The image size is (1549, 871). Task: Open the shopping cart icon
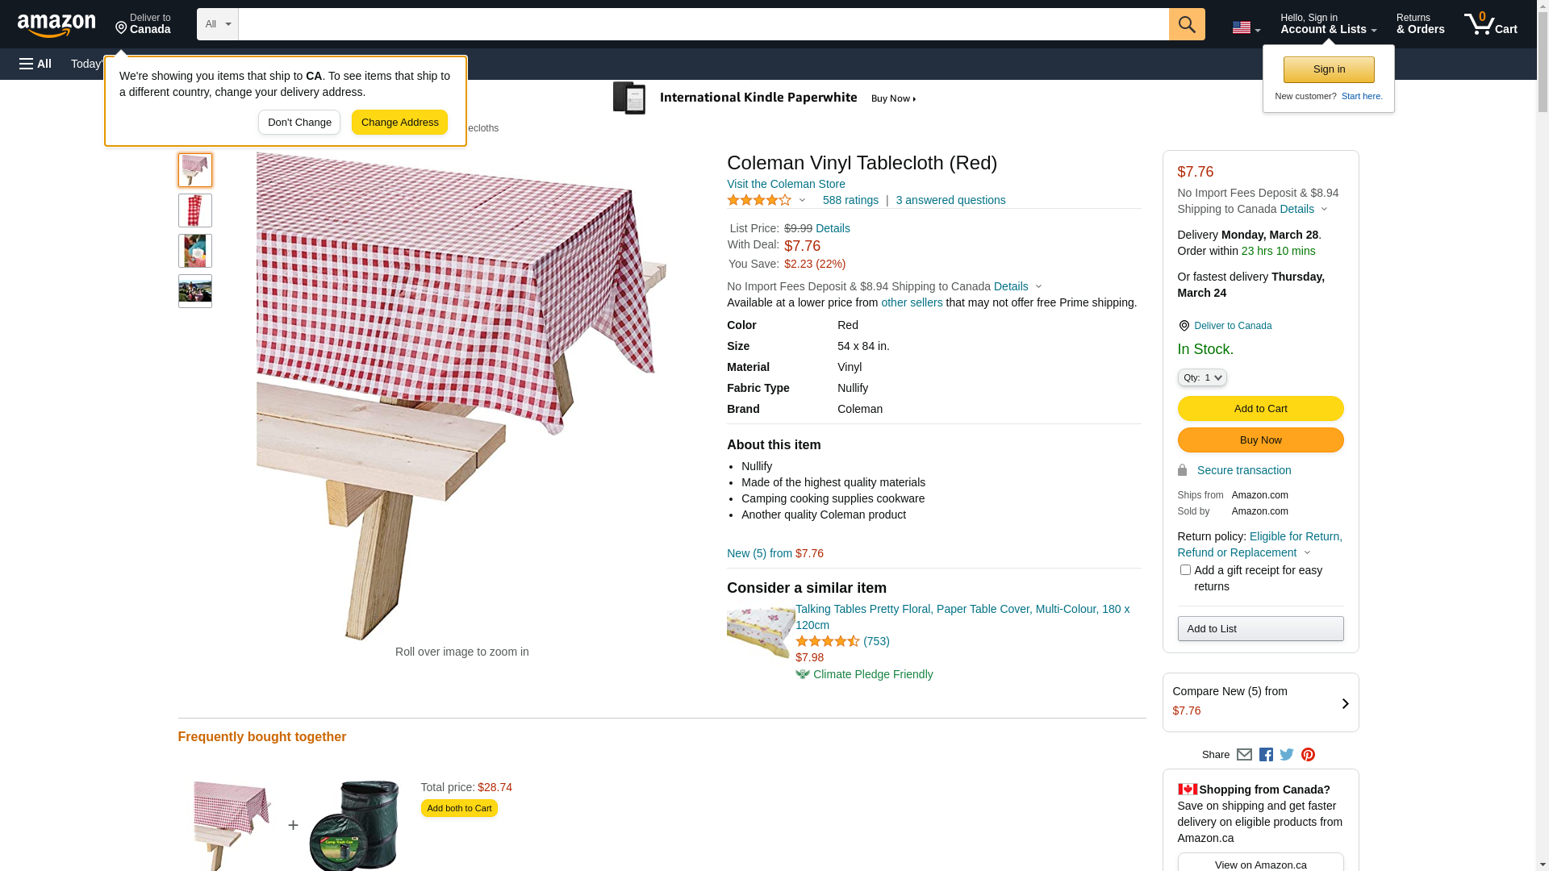point(1490,24)
